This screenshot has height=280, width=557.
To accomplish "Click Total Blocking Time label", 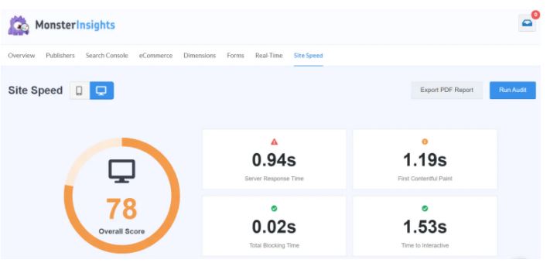I will coord(274,245).
